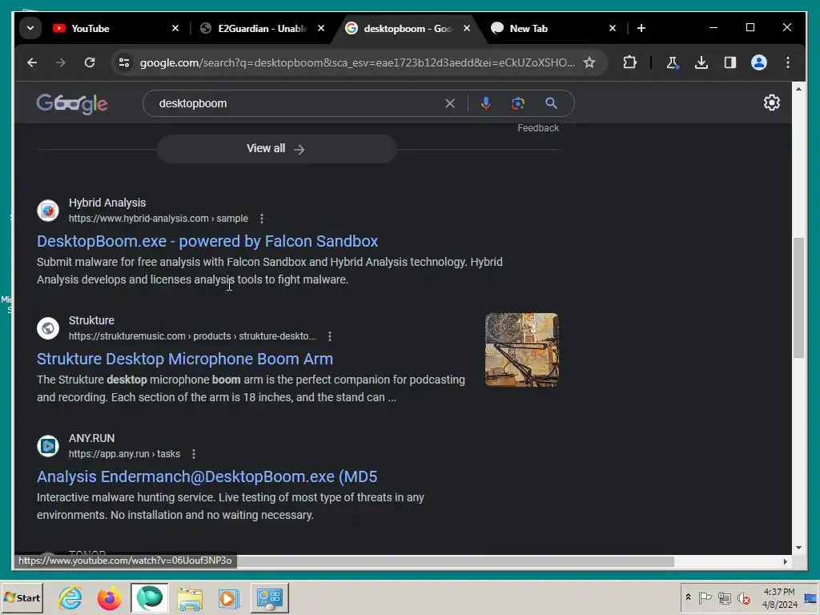Switch to the YouTube tab
820x615 pixels.
point(115,28)
